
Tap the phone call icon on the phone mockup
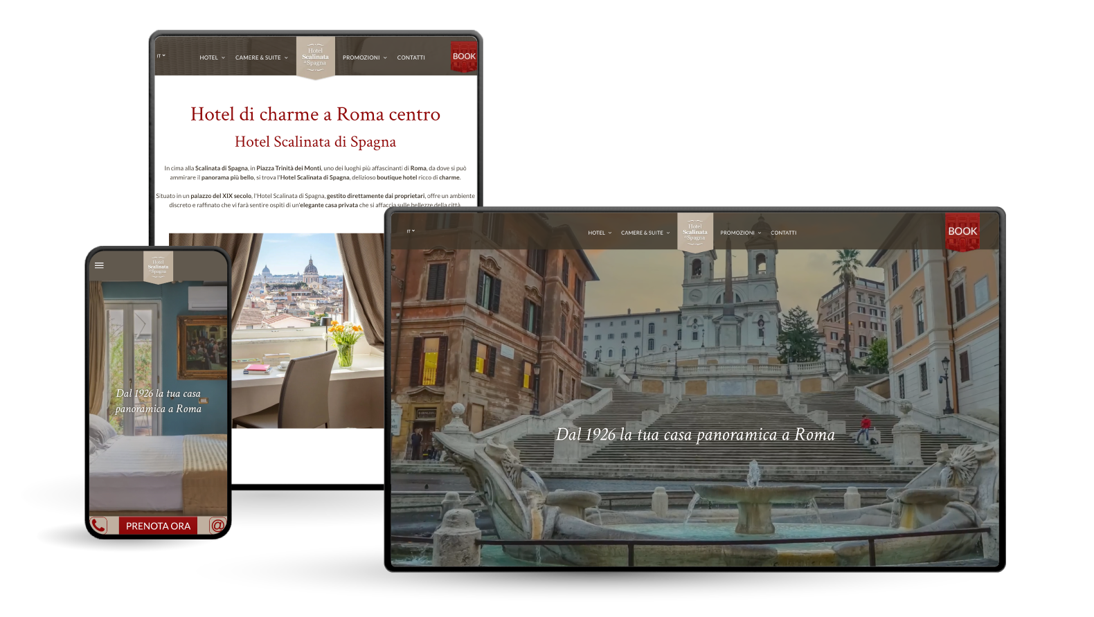point(98,526)
